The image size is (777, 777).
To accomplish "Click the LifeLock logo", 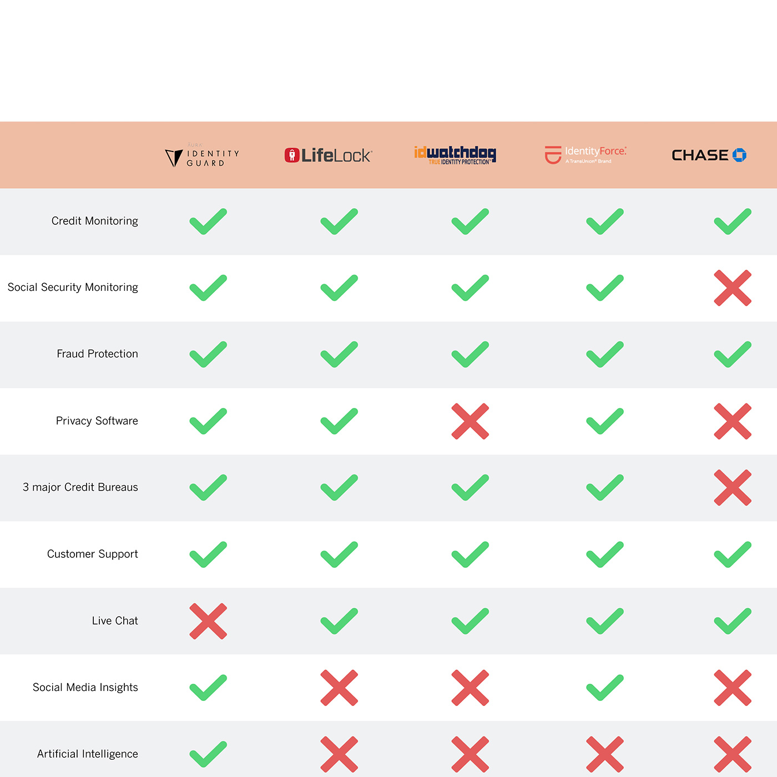I will (x=328, y=155).
